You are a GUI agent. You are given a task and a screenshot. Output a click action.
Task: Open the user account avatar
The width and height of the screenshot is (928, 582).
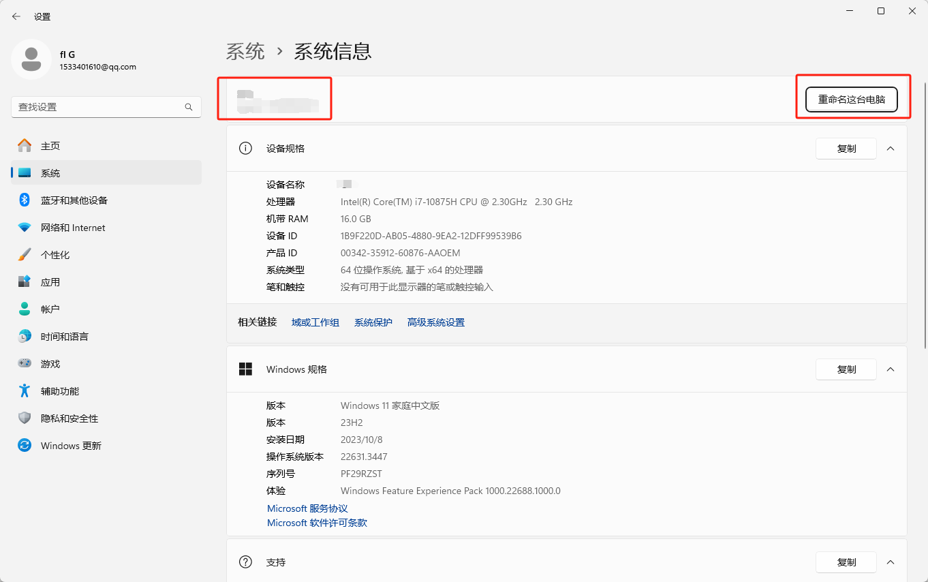click(x=31, y=59)
